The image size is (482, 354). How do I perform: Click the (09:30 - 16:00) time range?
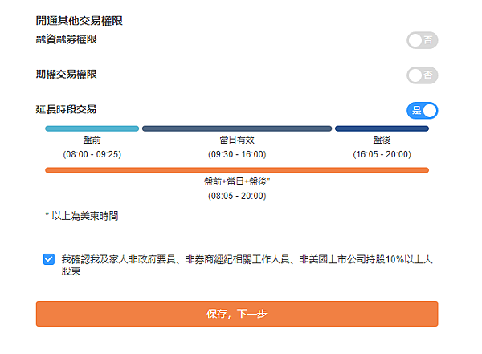pos(237,153)
